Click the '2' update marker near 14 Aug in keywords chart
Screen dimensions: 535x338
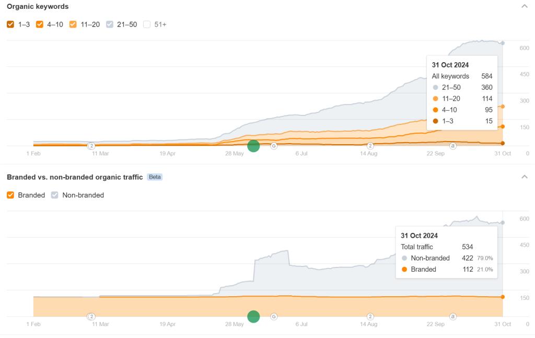pos(370,146)
